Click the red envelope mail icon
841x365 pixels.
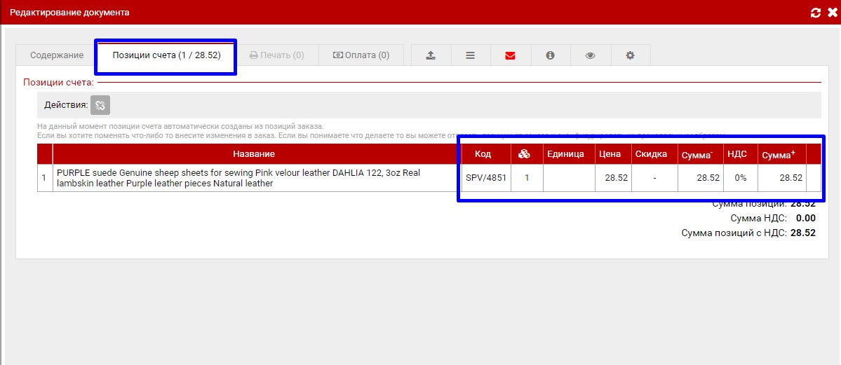[510, 55]
